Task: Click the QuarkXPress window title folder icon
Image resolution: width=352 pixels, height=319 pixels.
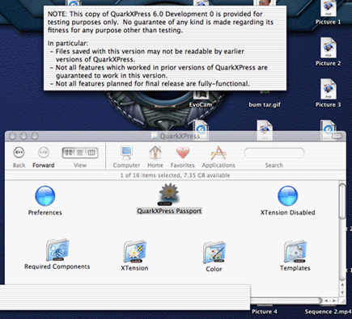Action: tap(155, 136)
